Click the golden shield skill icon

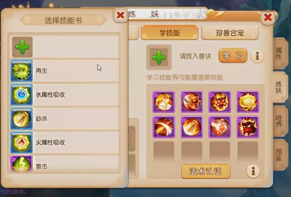click(248, 102)
